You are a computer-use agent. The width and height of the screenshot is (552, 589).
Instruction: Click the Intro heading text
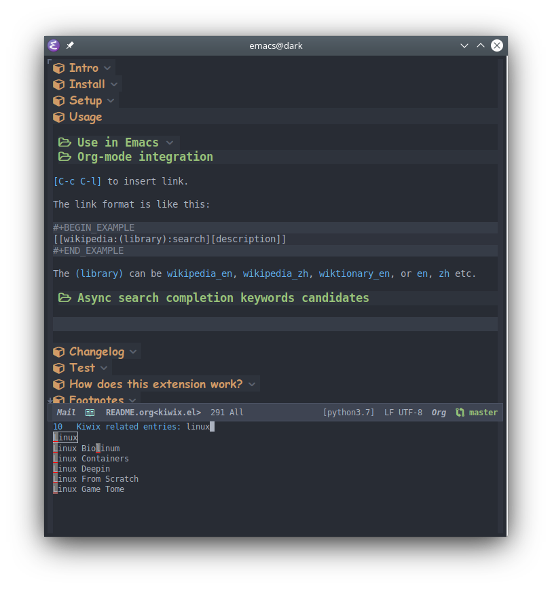[x=84, y=68]
